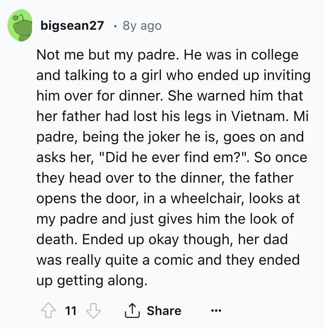Click the vote count showing 11
The image size is (324, 329).
[x=71, y=311]
